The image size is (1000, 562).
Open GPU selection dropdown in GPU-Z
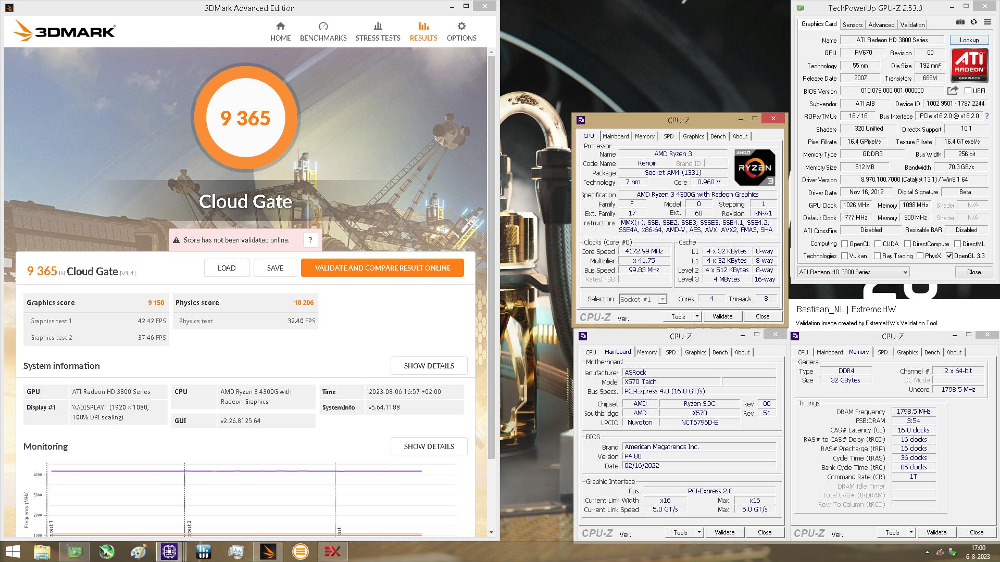tap(853, 272)
